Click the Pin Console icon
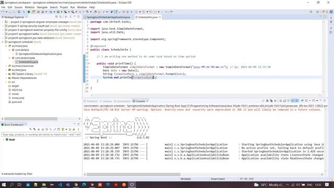This screenshot has width=334, height=188. 302,101
